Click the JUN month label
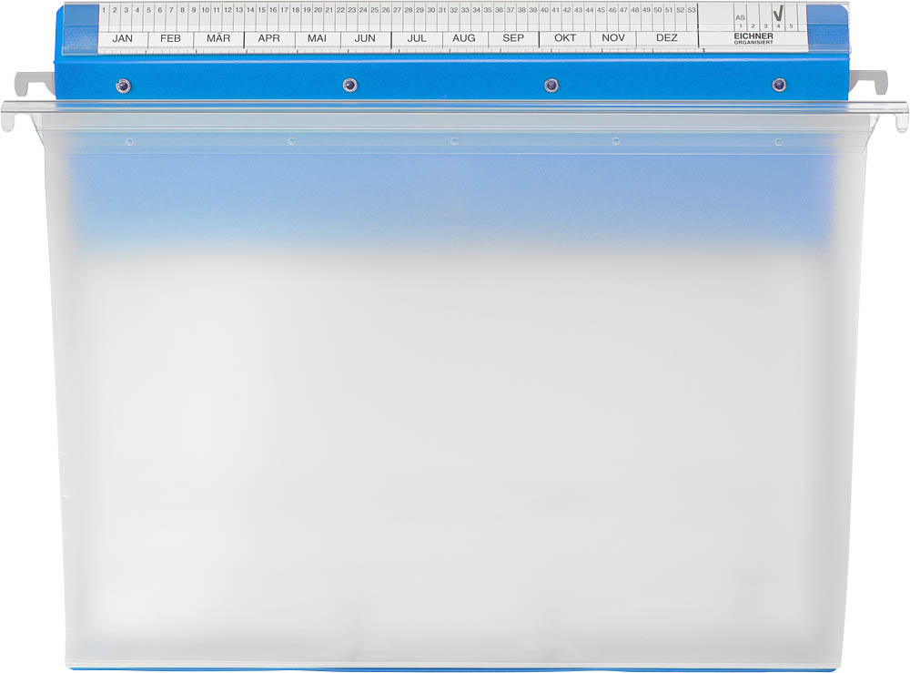The image size is (910, 673). point(365,38)
